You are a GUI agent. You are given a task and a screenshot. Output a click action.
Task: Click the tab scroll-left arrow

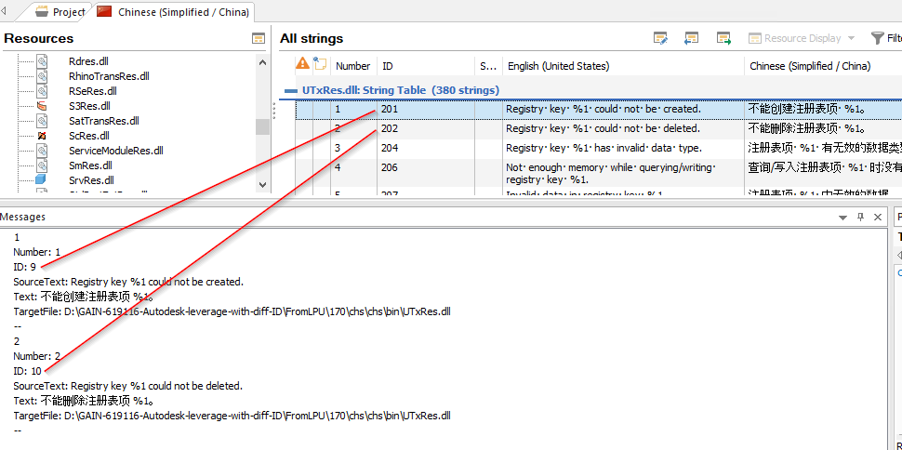tap(4, 11)
